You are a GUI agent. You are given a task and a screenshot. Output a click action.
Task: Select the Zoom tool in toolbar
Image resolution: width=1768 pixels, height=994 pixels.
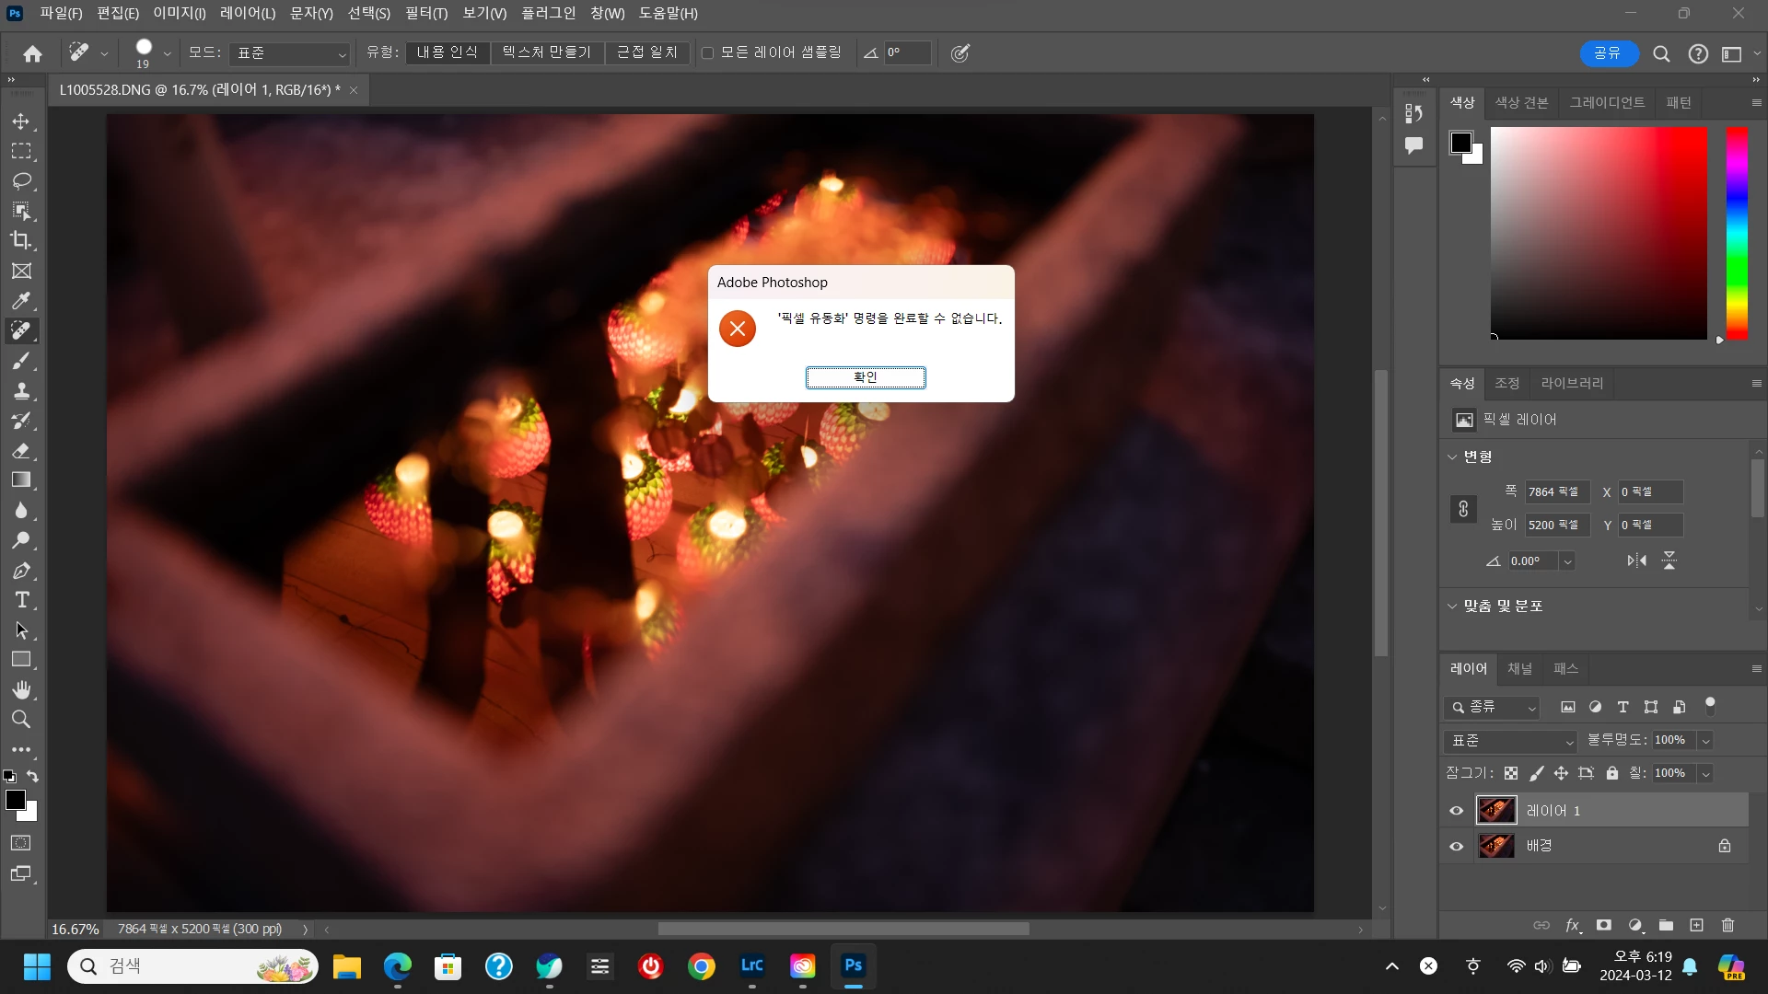coord(21,720)
